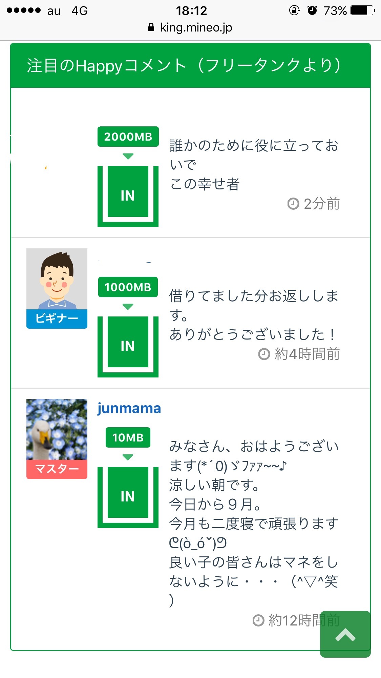The width and height of the screenshot is (381, 678).
Task: Tap the lock icon in address bar
Action: point(151,27)
